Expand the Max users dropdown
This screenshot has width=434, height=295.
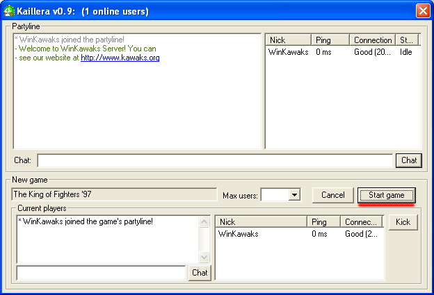click(294, 195)
